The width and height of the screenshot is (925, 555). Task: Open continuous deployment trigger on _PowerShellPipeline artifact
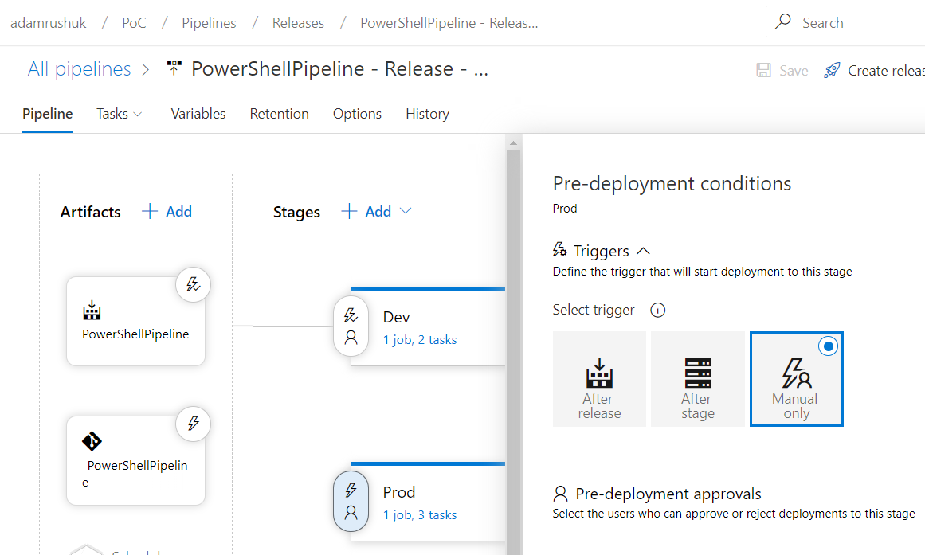click(x=193, y=424)
